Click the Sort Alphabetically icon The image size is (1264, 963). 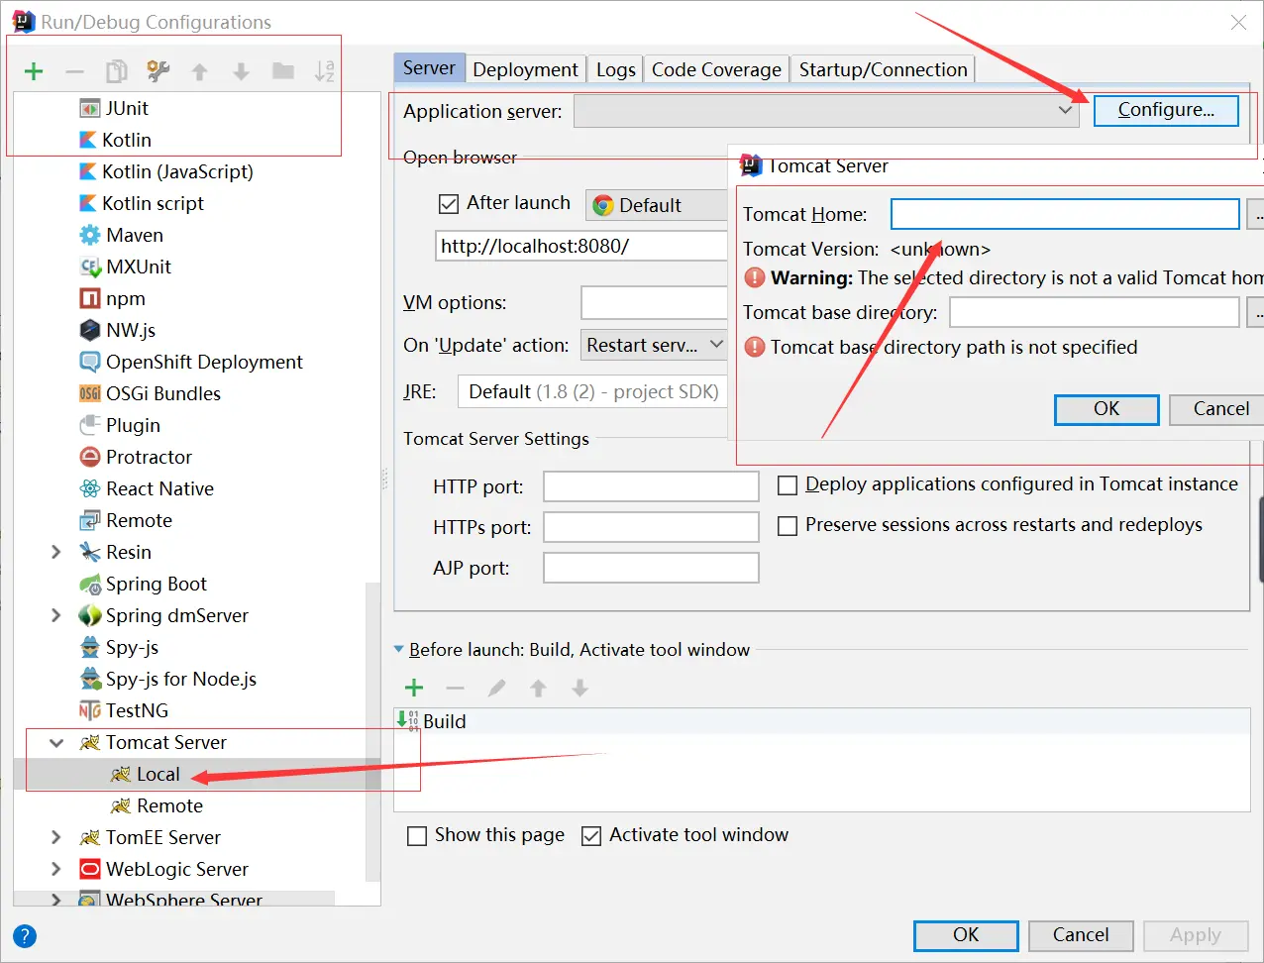click(x=324, y=71)
